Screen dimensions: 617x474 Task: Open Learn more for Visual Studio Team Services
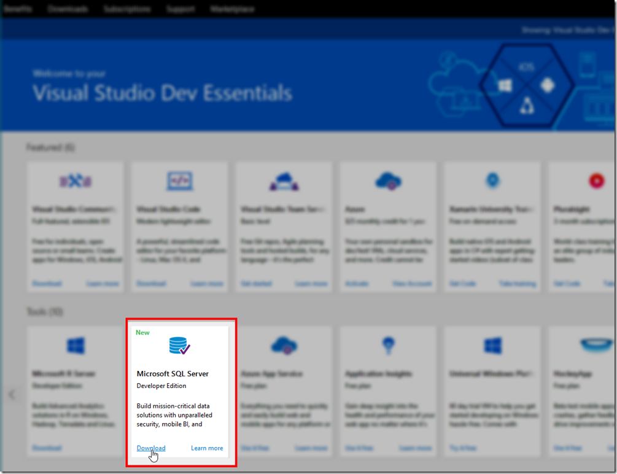311,284
